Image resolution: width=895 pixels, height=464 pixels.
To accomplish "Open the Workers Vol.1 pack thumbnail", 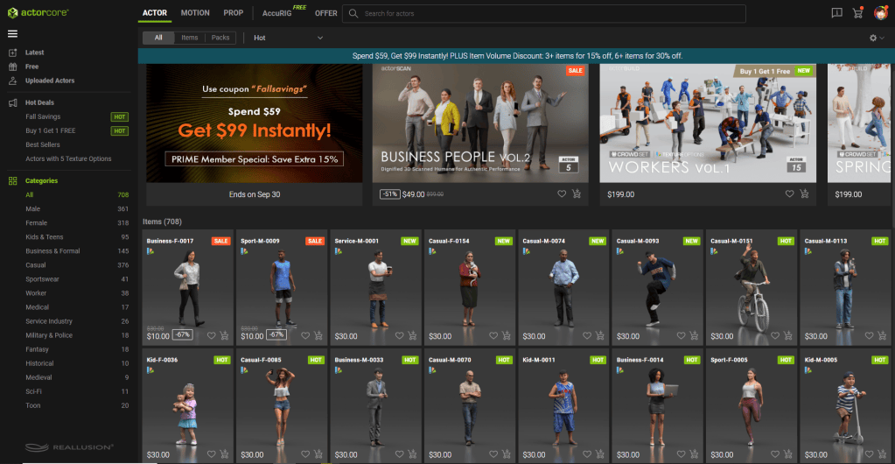I will click(x=708, y=123).
